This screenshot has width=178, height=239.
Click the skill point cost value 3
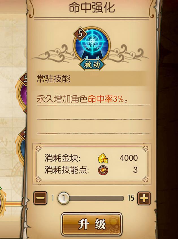pos(135,170)
